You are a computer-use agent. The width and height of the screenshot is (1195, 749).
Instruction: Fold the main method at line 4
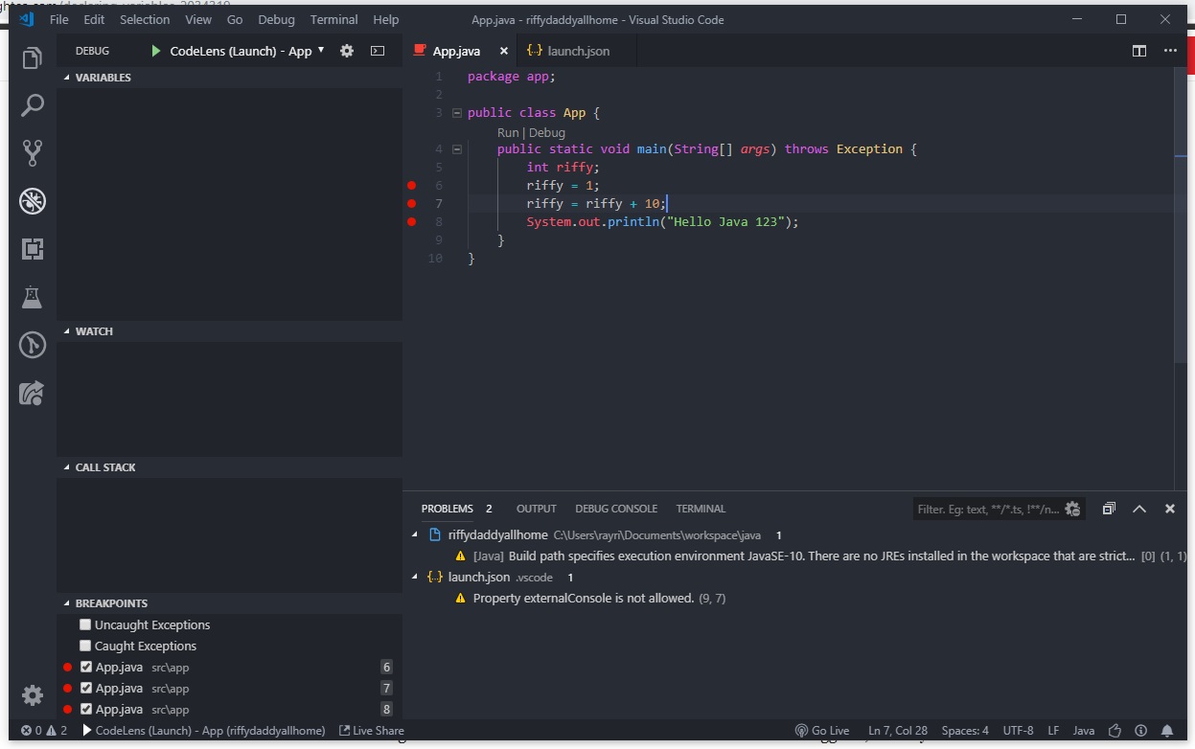(x=456, y=149)
